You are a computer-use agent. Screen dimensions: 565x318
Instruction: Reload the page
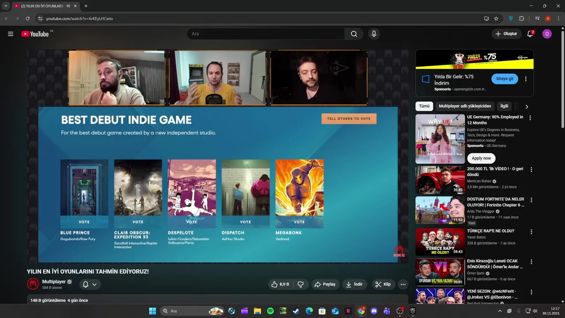(x=27, y=19)
